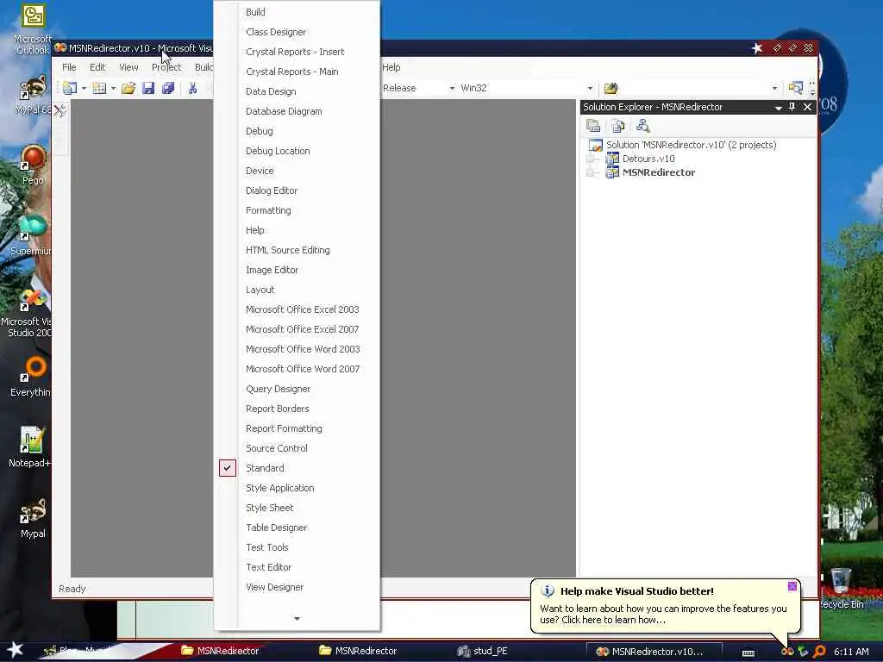Screen dimensions: 883x662
Task: Enable the Debug Location toolbar
Action: pyautogui.click(x=297, y=151)
